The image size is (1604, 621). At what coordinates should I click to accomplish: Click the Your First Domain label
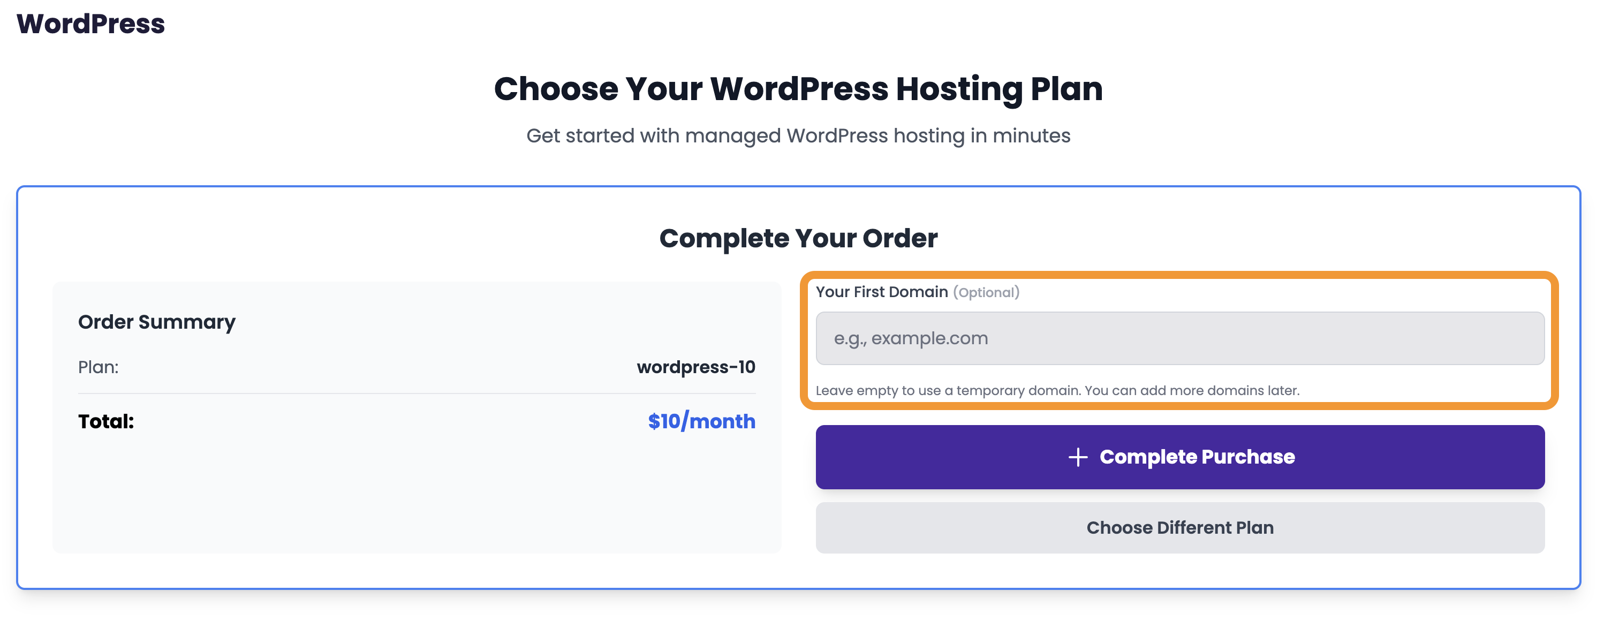[x=881, y=292]
